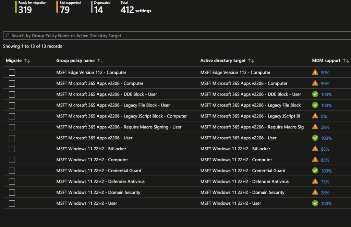Click warning icon next to 0% value
Image resolution: width=351 pixels, height=227 pixels.
pos(315,116)
